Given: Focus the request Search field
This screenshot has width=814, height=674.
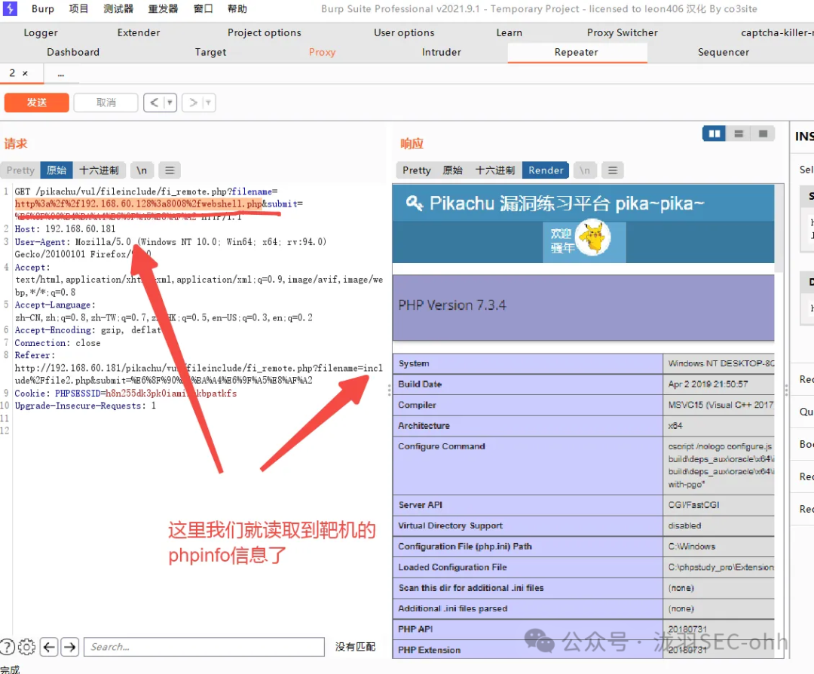Looking at the screenshot, I should tap(204, 647).
